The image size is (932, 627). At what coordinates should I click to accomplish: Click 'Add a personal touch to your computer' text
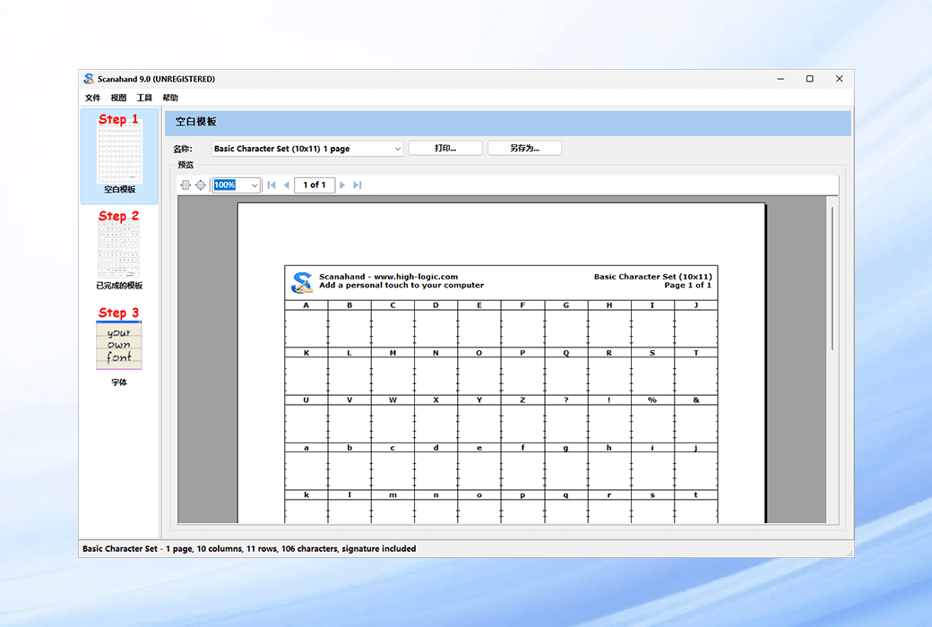pos(401,285)
